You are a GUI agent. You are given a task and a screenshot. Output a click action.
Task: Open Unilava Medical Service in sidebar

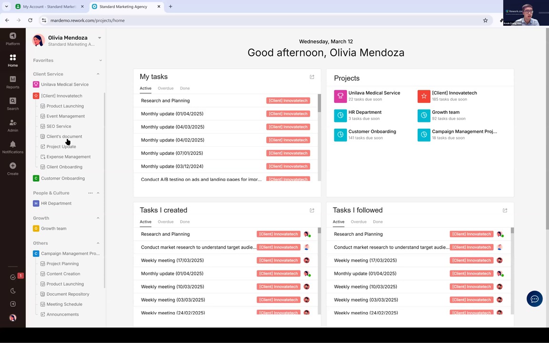click(65, 84)
